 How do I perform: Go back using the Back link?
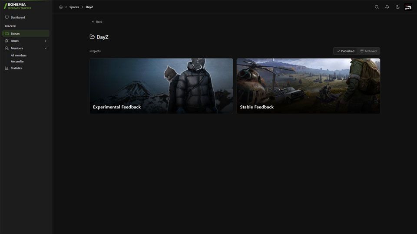(x=97, y=22)
